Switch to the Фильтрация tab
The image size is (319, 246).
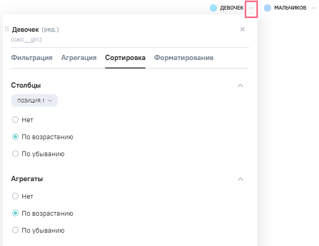click(x=31, y=58)
